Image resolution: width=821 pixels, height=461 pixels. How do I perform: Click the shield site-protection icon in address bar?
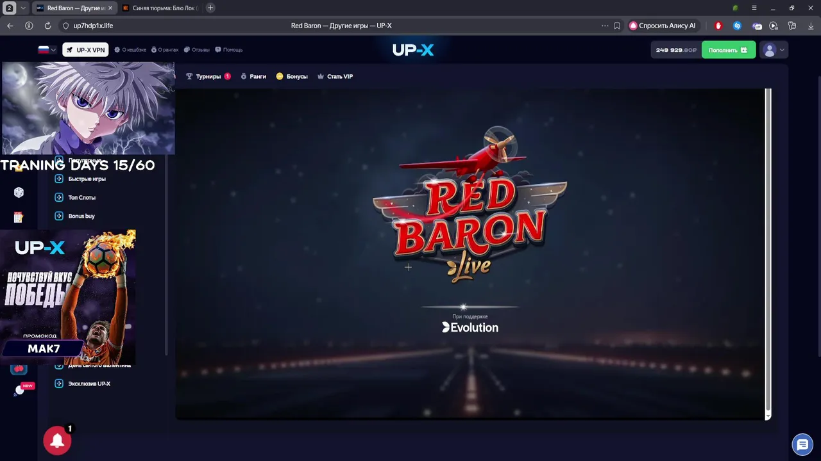(x=65, y=26)
